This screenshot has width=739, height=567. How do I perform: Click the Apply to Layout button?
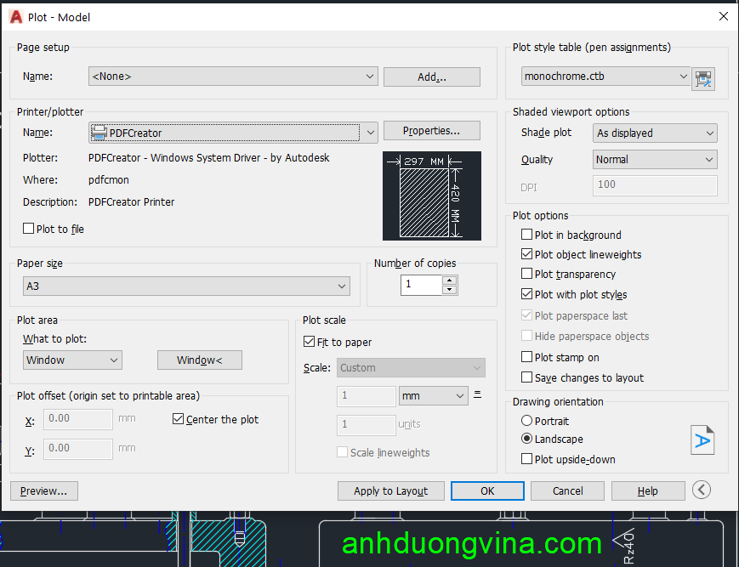click(390, 490)
